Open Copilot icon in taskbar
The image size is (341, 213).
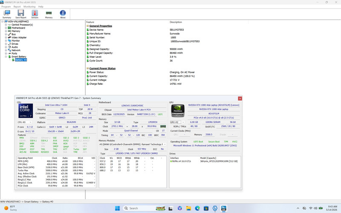click(179, 208)
